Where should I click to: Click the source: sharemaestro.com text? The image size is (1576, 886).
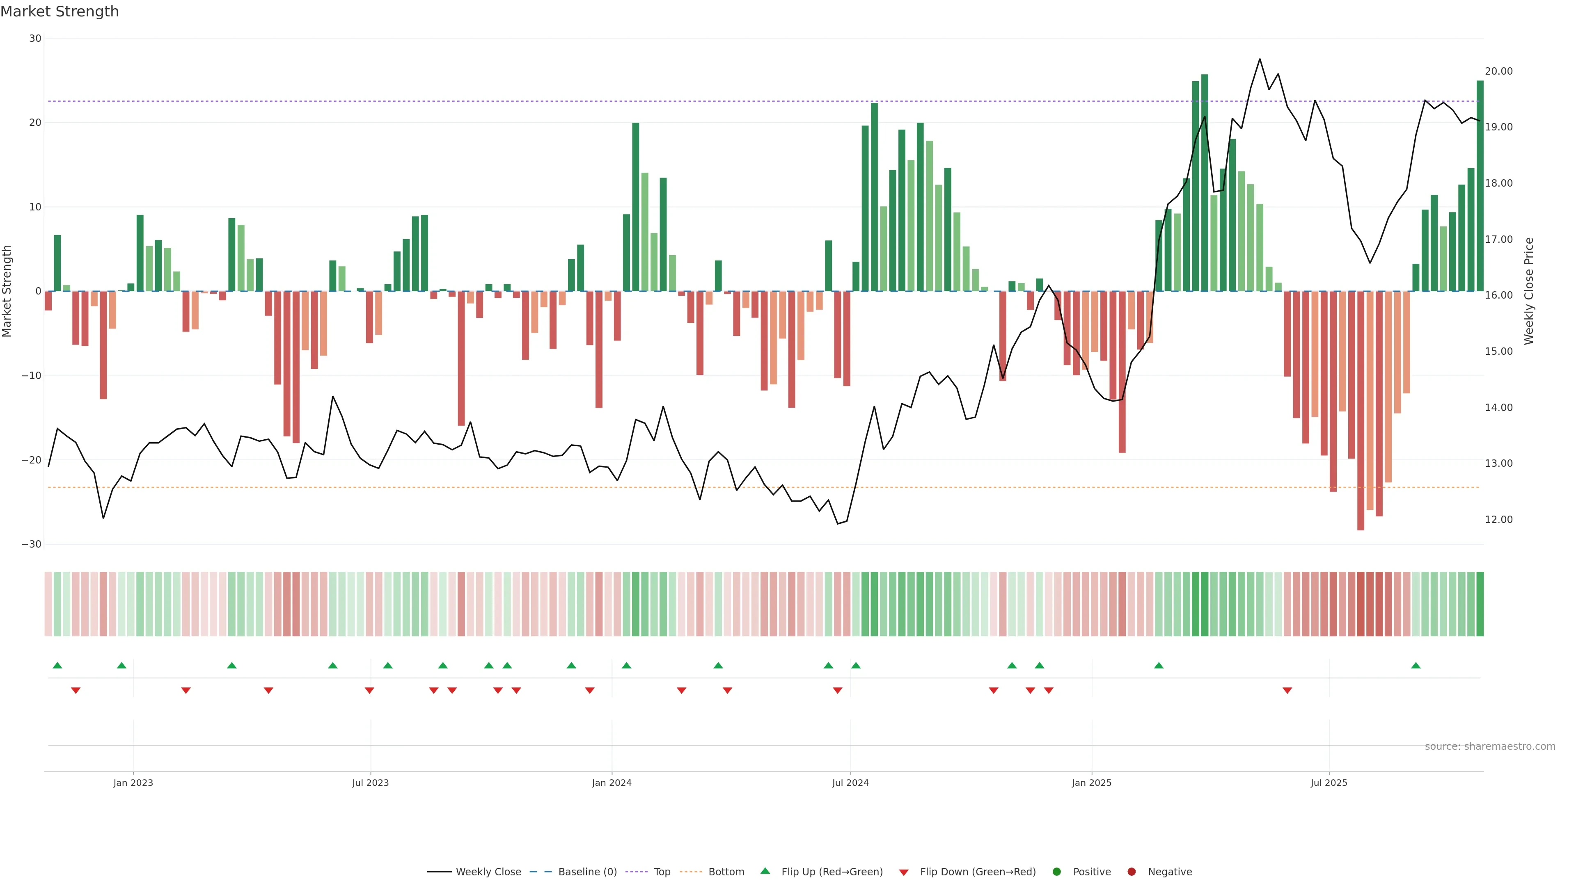click(x=1490, y=747)
